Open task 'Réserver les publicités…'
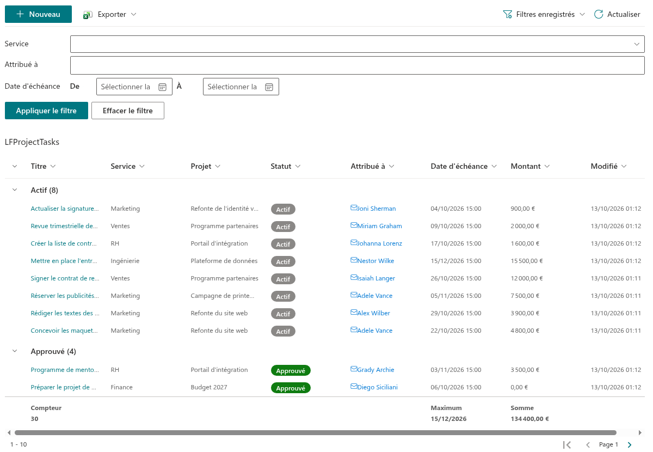Viewport: 653px width, 452px height. tap(65, 296)
